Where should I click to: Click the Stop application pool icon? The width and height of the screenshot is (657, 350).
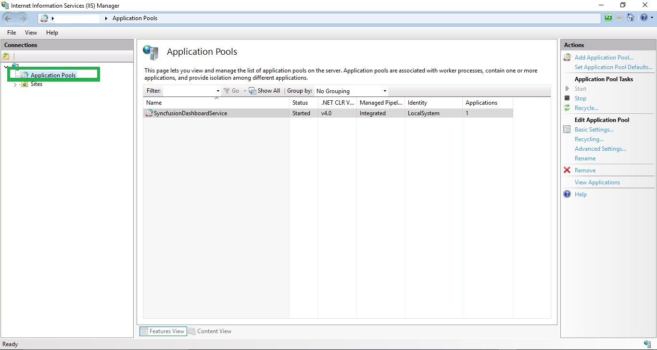[567, 98]
